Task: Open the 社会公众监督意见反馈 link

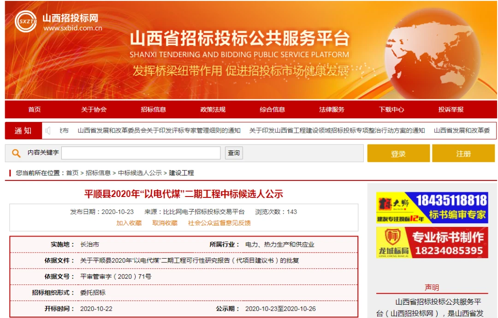Action: pos(219,223)
